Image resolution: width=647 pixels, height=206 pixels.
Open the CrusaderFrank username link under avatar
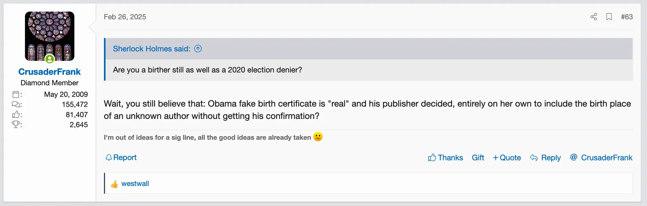49,72
